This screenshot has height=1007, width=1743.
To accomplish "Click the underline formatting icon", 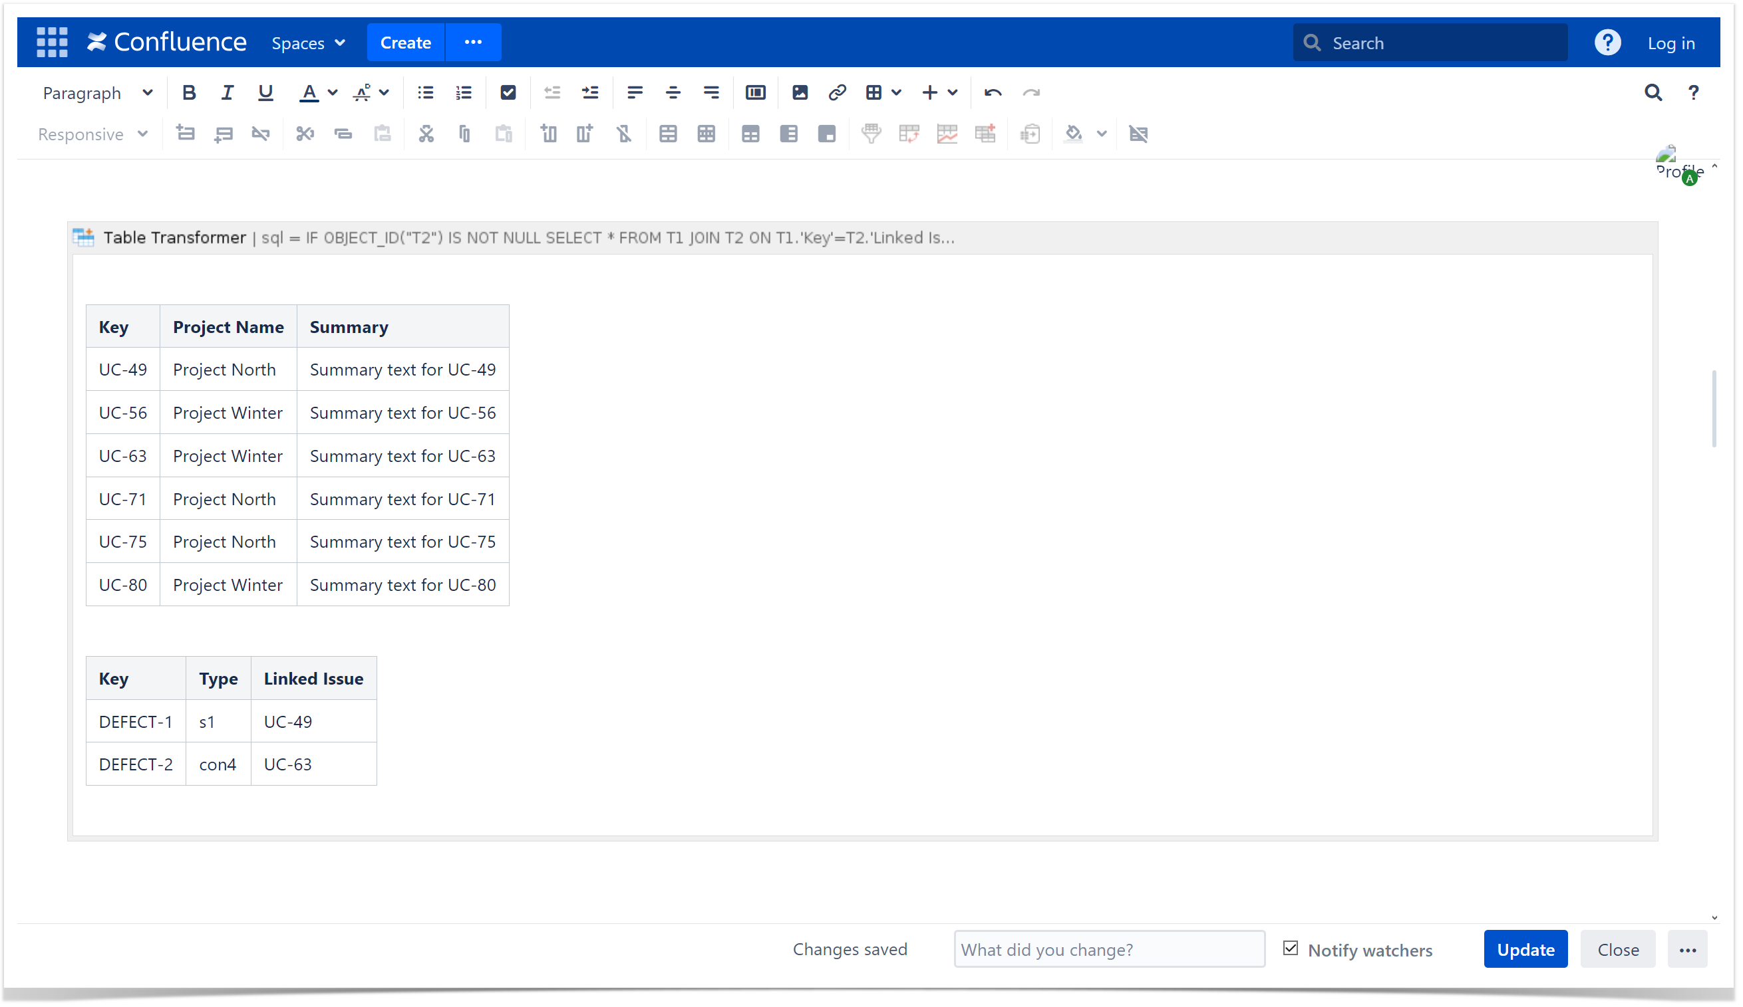I will click(265, 92).
